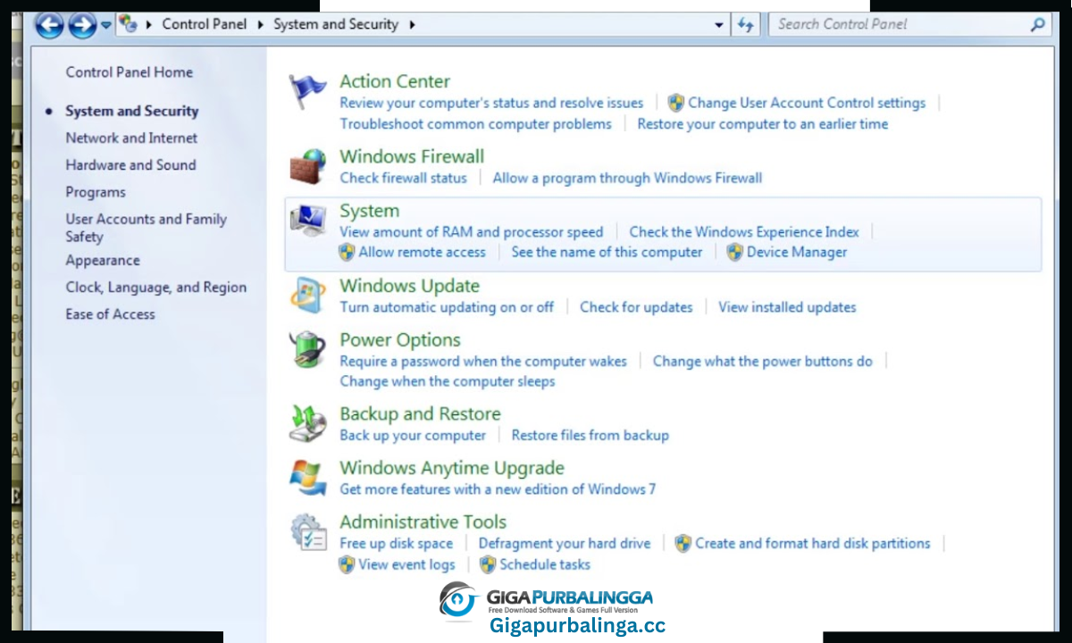This screenshot has width=1072, height=643.
Task: Expand arrow after System and Security breadcrumb
Action: click(412, 24)
